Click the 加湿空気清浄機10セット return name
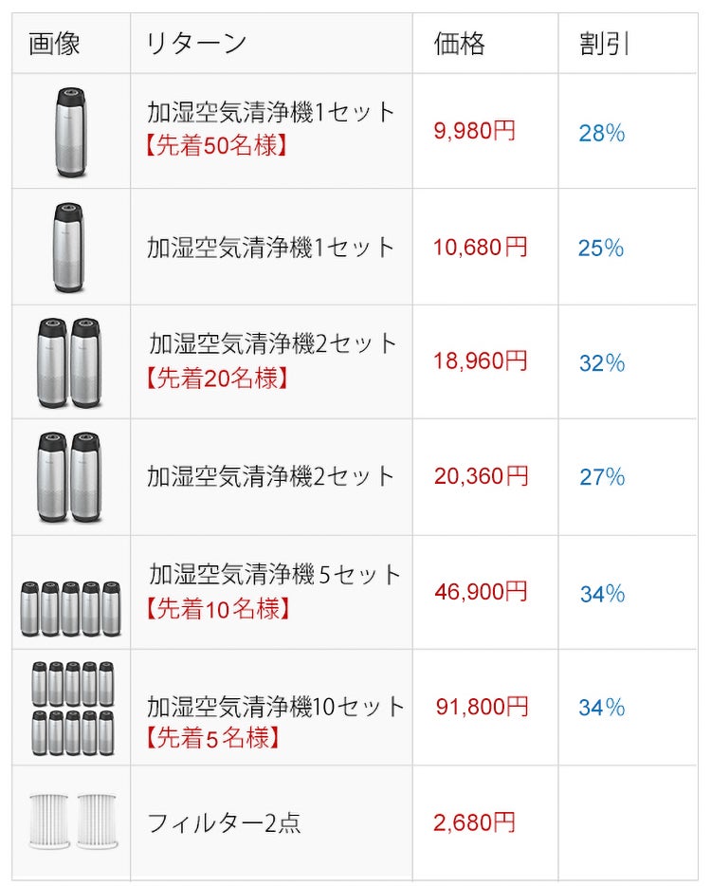711x886 pixels. pos(276,707)
